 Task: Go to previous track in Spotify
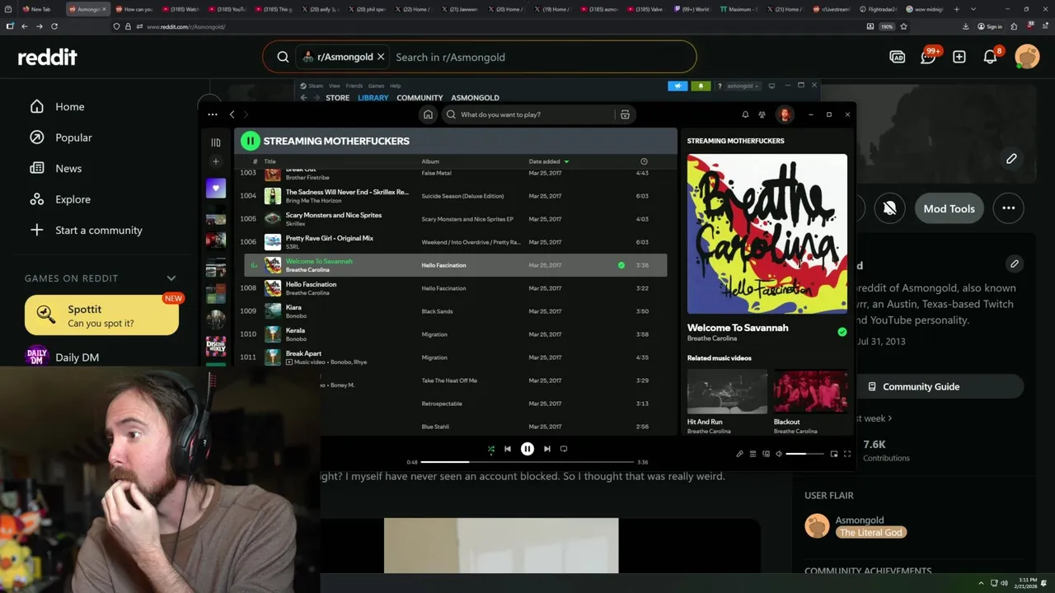click(x=508, y=449)
